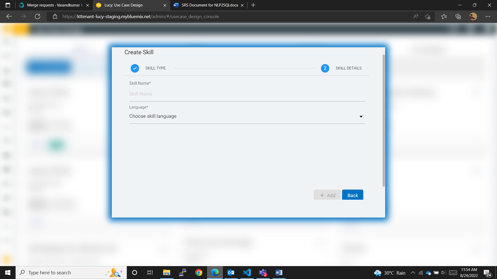Screen dimensions: 497x279
Task: Click the page refresh icon
Action: point(38,17)
